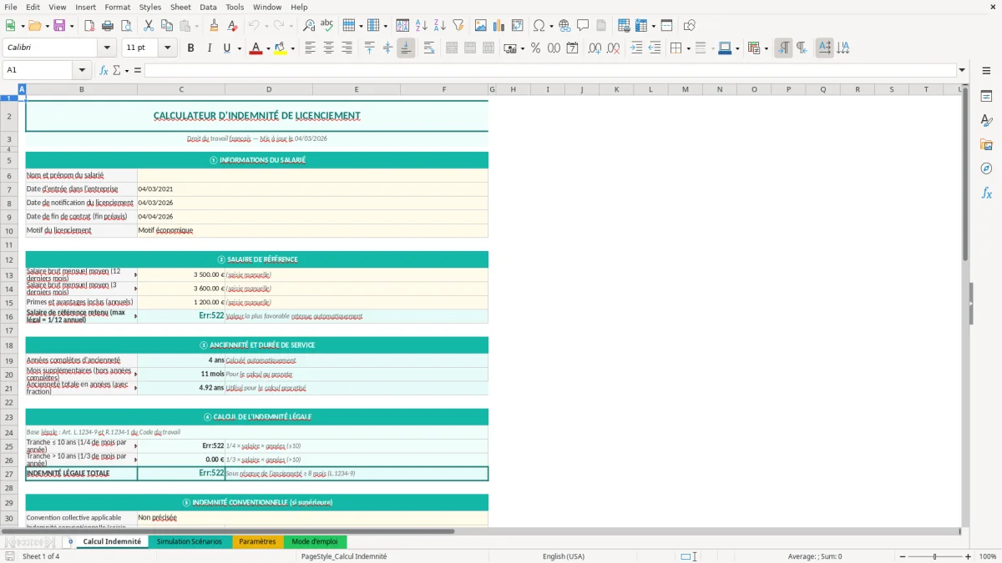Insert a pivot table
Viewport: 1002px width, 563px height.
click(518, 26)
